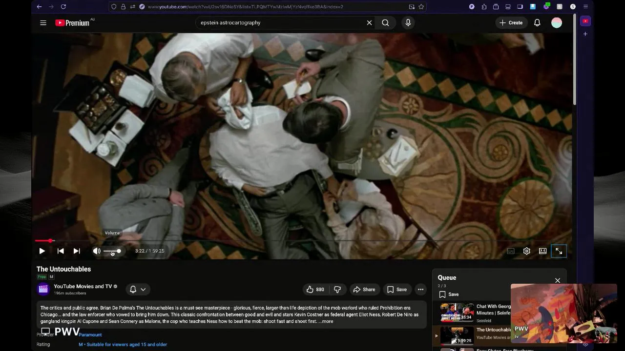Viewport: 625px width, 351px height.
Task: Adjust the volume slider handle
Action: coord(119,251)
